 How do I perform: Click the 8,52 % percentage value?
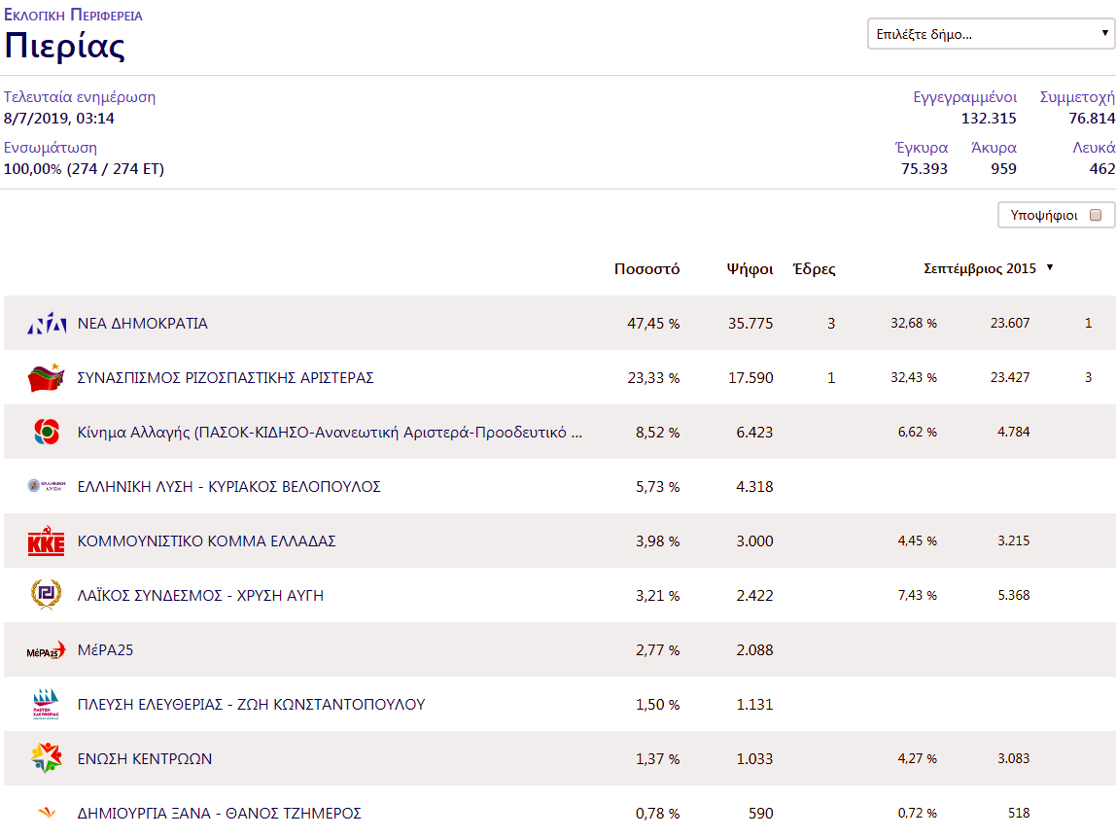[x=657, y=433]
